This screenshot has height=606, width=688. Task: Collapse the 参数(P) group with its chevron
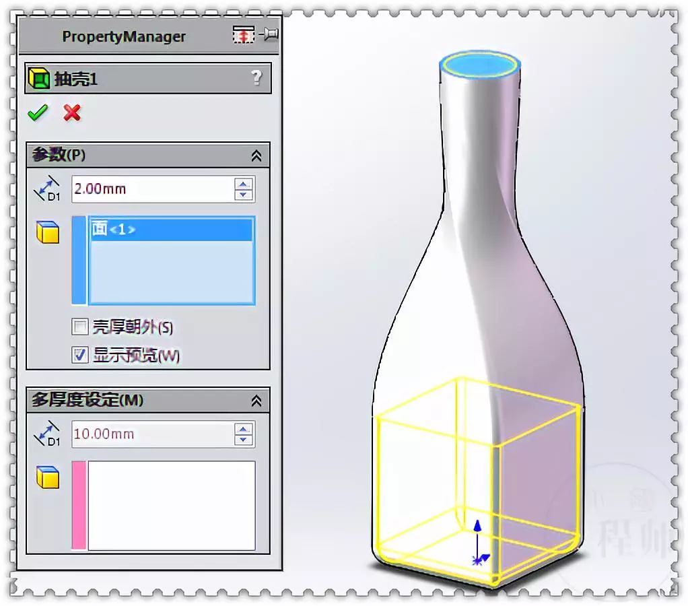tap(255, 155)
